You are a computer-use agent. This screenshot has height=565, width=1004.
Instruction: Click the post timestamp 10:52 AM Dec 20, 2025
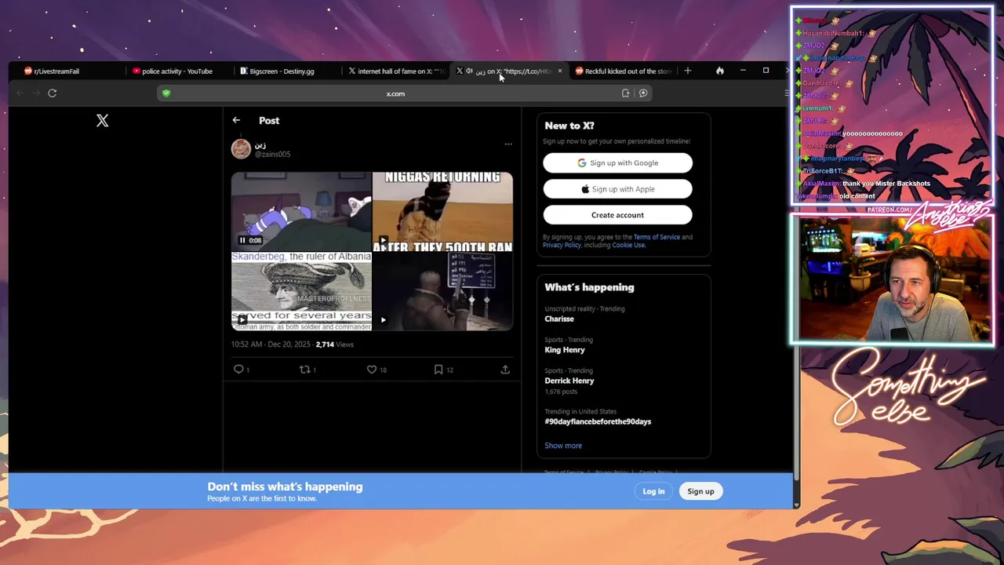point(271,344)
